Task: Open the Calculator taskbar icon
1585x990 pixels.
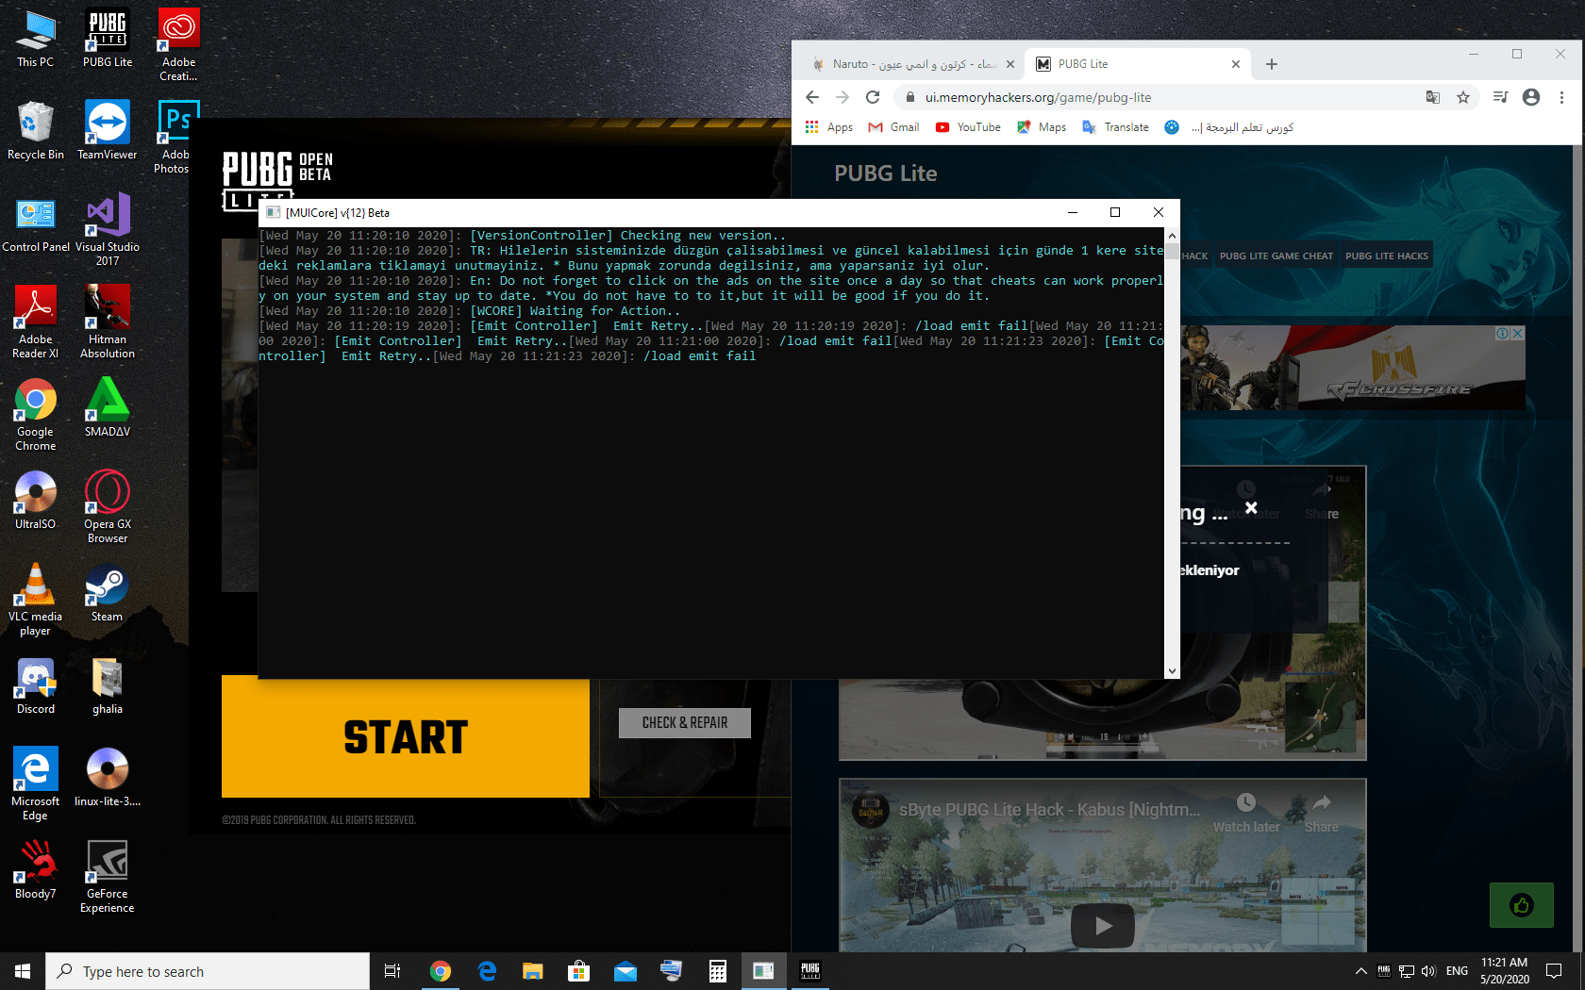Action: point(717,971)
